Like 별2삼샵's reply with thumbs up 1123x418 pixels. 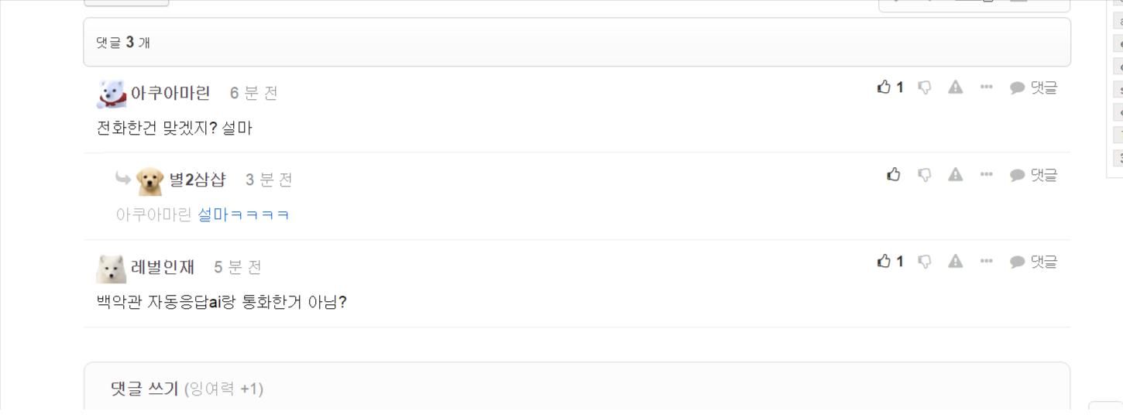894,175
